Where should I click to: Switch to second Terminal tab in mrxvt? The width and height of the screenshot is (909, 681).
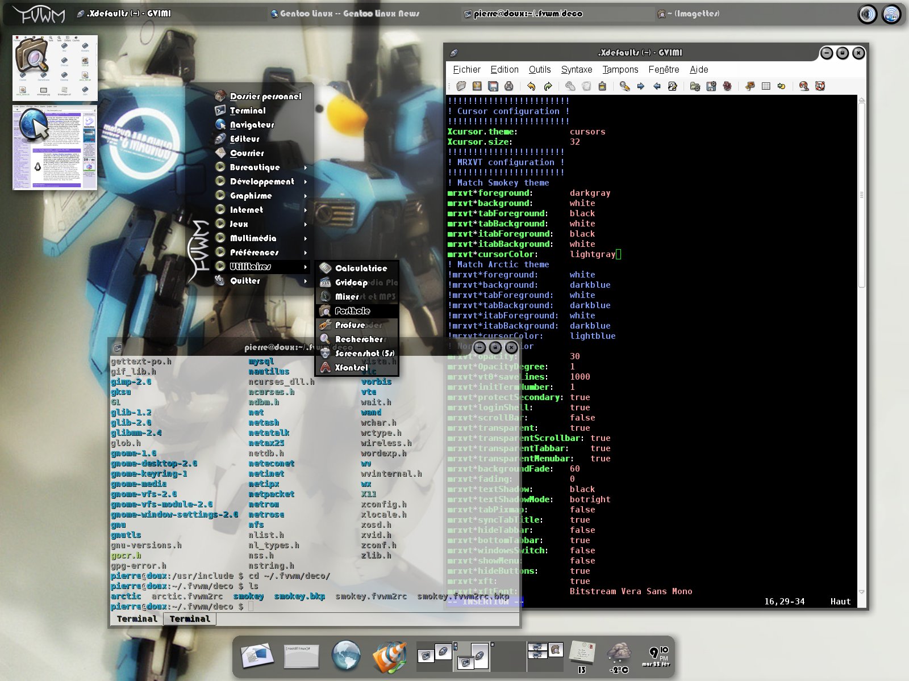pos(190,619)
